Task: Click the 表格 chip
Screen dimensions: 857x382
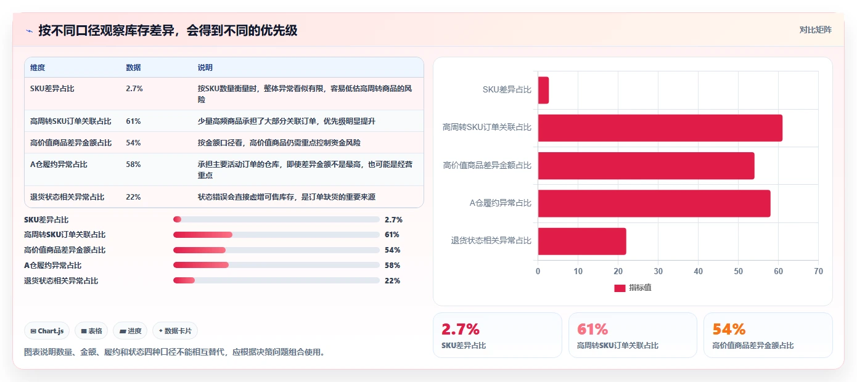Action: [x=91, y=331]
